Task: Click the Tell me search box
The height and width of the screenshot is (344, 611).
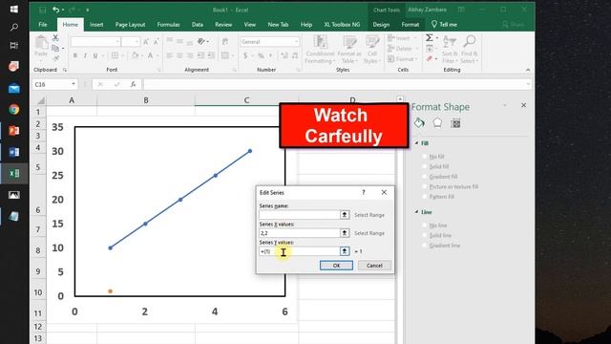Action: (x=444, y=24)
